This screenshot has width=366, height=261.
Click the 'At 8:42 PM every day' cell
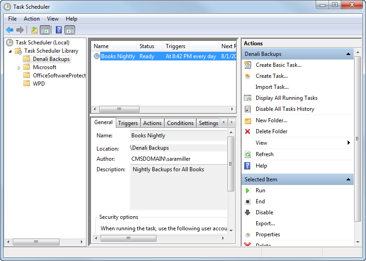pyautogui.click(x=191, y=56)
